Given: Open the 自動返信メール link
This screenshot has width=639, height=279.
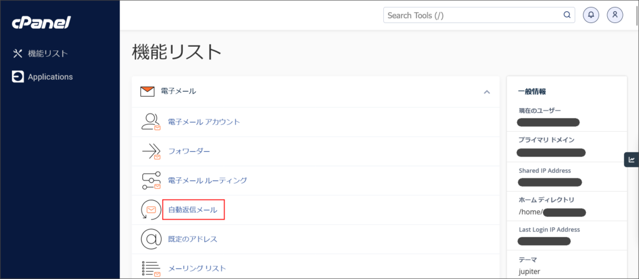Looking at the screenshot, I should coord(193,210).
